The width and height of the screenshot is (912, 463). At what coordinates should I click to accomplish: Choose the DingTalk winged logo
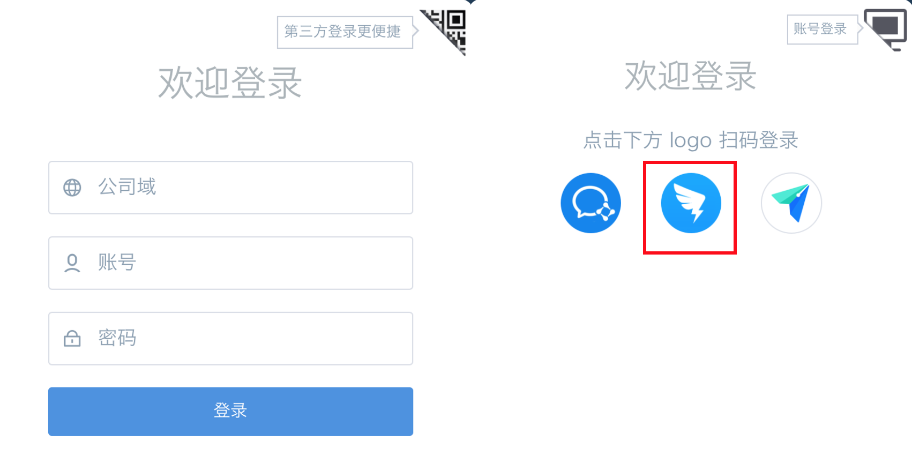(x=691, y=203)
